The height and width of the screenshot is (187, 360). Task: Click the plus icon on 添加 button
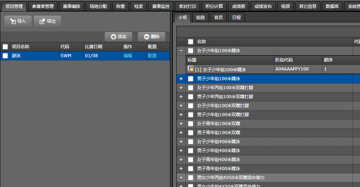click(x=113, y=37)
